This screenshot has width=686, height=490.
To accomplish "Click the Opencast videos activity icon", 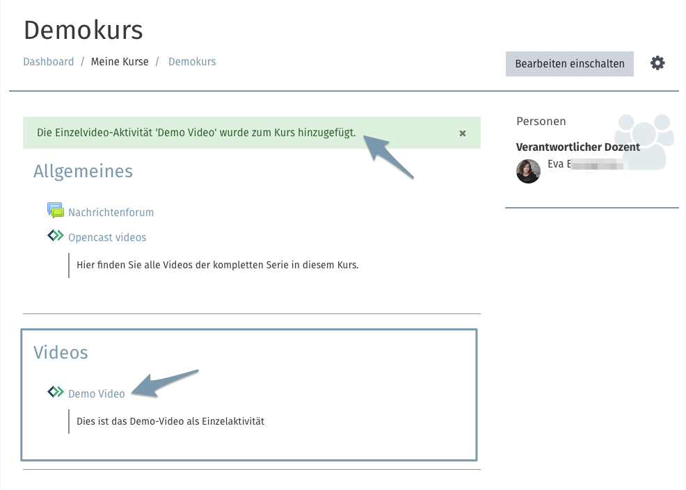I will tap(56, 236).
